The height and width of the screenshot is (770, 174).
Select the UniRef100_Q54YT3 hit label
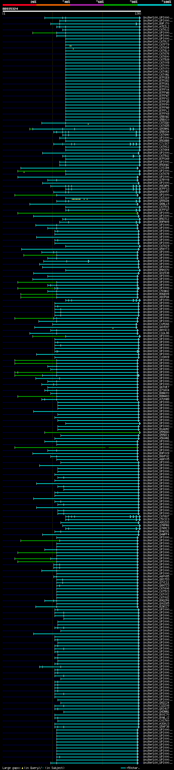pos(156,249)
